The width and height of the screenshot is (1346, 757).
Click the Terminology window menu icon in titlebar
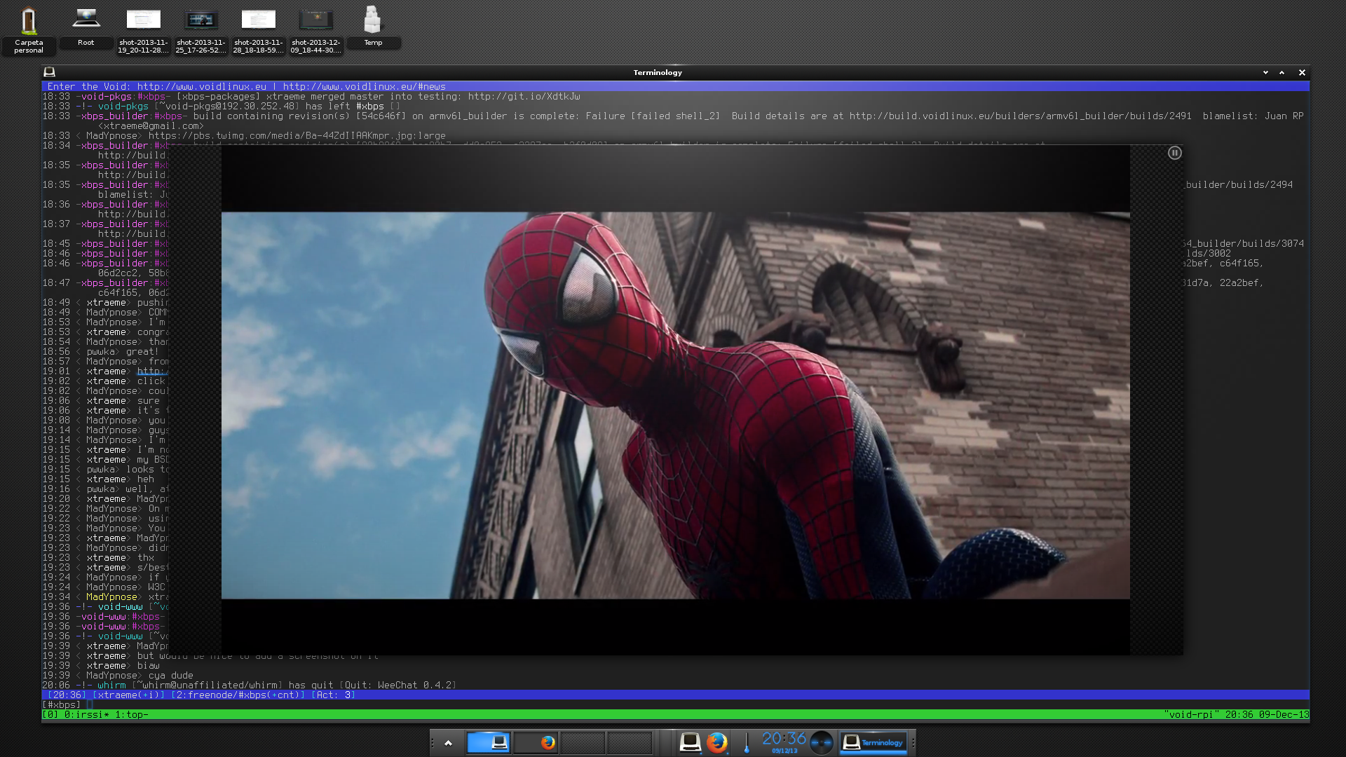tap(49, 72)
